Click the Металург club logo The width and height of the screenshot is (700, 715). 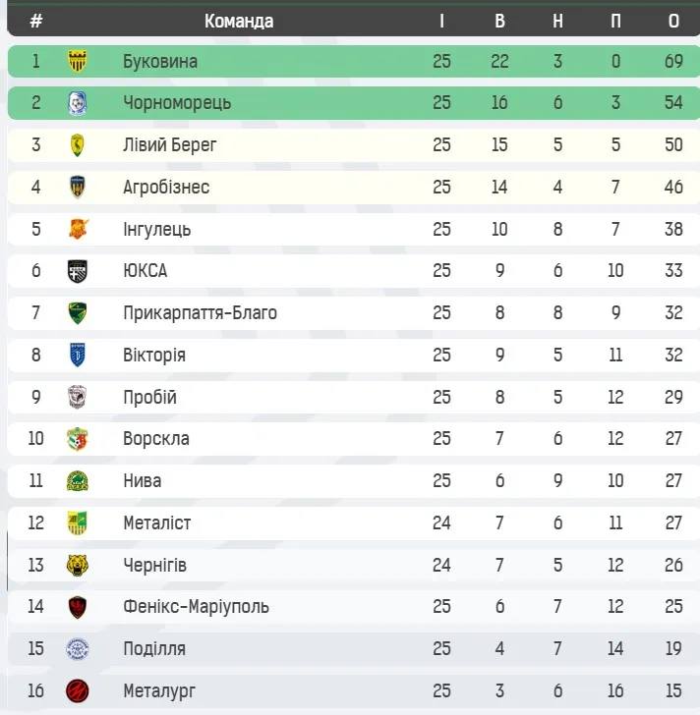(77, 690)
